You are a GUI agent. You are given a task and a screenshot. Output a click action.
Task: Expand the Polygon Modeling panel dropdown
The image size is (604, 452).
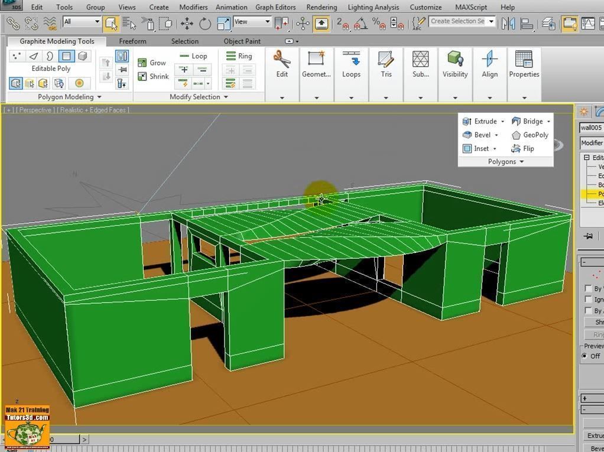pyautogui.click(x=99, y=97)
